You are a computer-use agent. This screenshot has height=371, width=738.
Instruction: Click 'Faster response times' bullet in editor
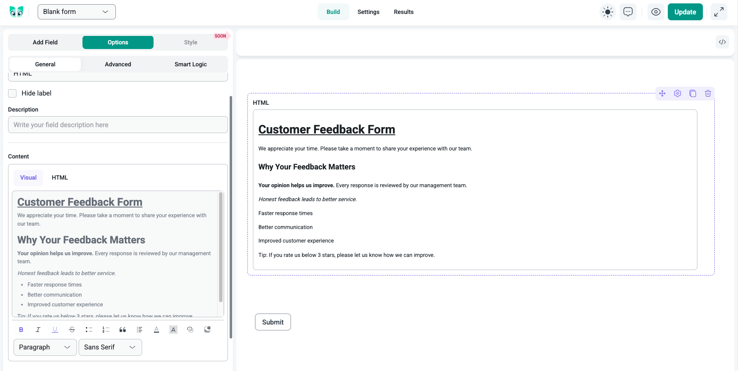pos(55,285)
